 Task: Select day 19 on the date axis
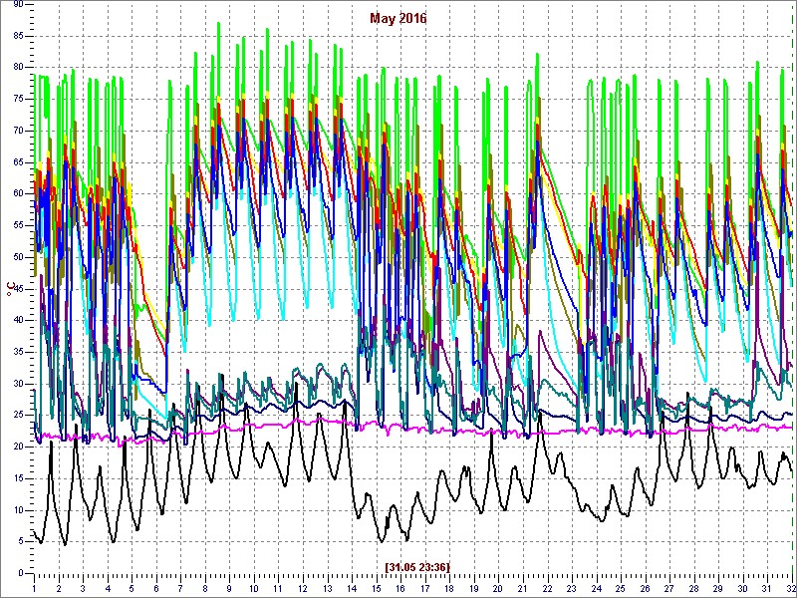[473, 589]
